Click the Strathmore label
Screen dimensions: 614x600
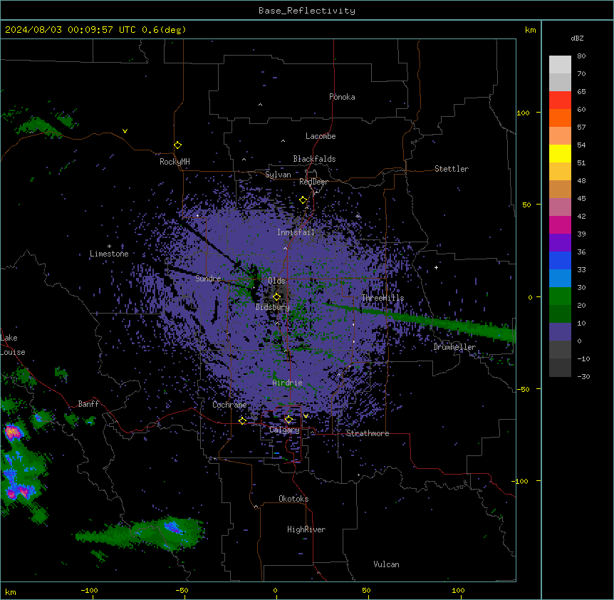(368, 433)
